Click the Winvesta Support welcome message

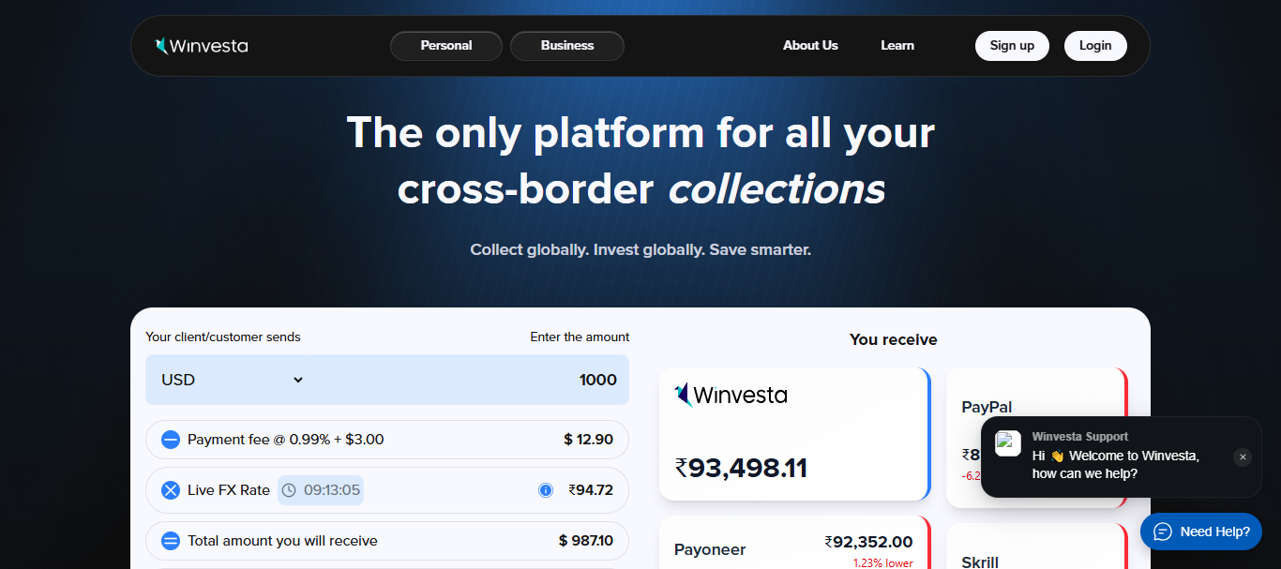(x=1116, y=465)
